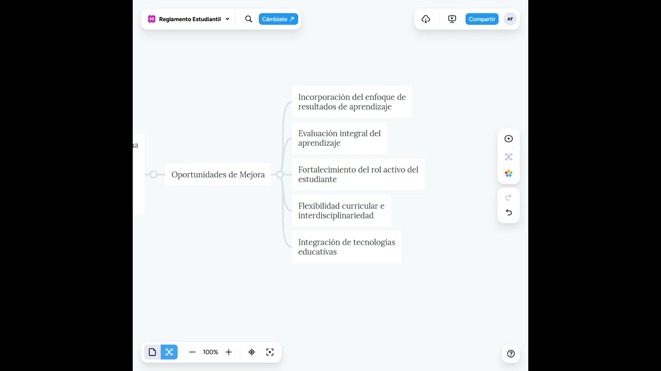
Task: Zoom out with the minus button
Action: [x=192, y=352]
